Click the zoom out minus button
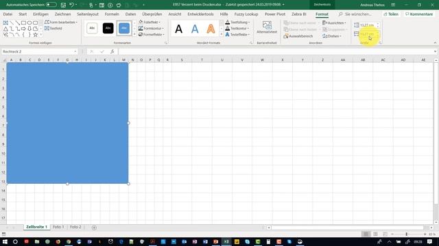Viewport: 439px width, 246px height. tap(392, 234)
